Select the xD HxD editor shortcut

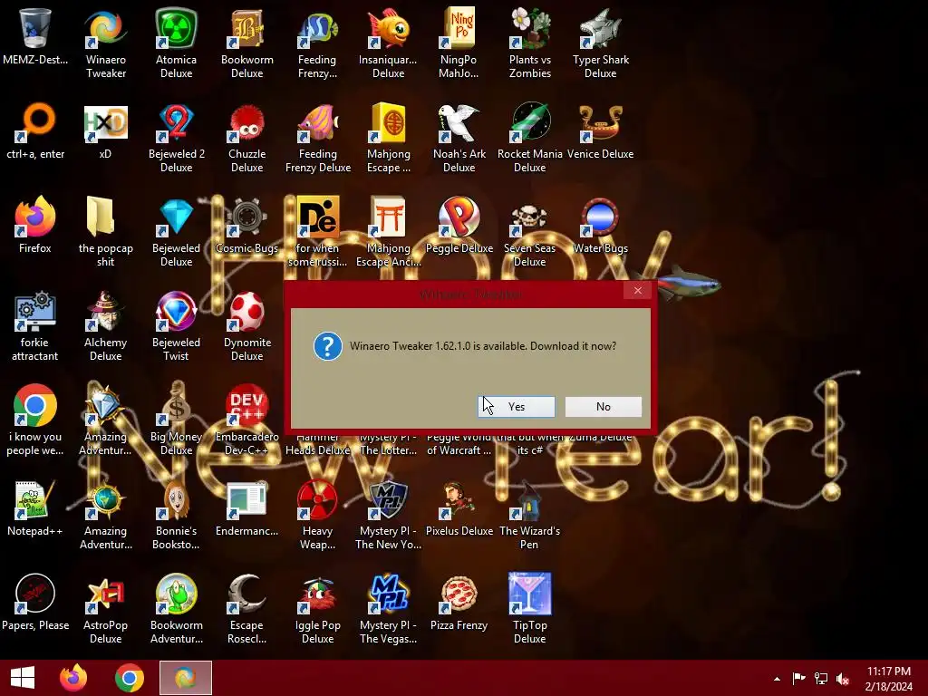point(106,131)
